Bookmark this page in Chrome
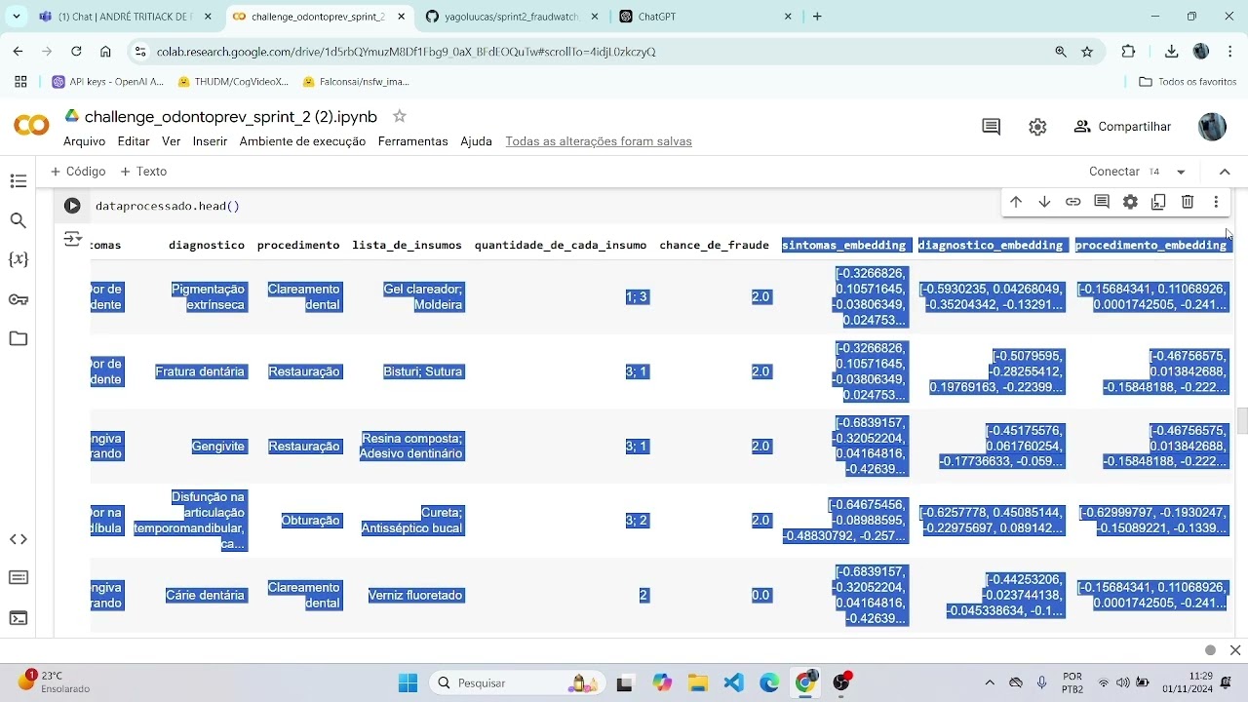Viewport: 1248px width, 702px height. click(1087, 52)
